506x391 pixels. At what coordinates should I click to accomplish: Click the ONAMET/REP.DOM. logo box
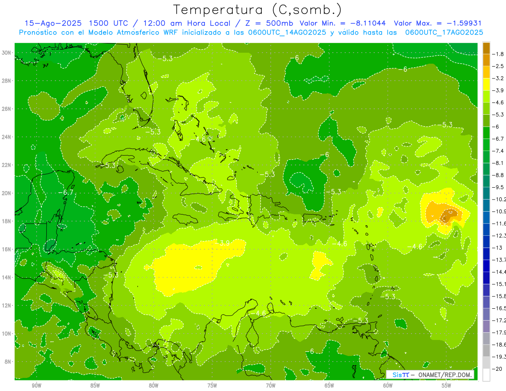[x=430, y=375]
